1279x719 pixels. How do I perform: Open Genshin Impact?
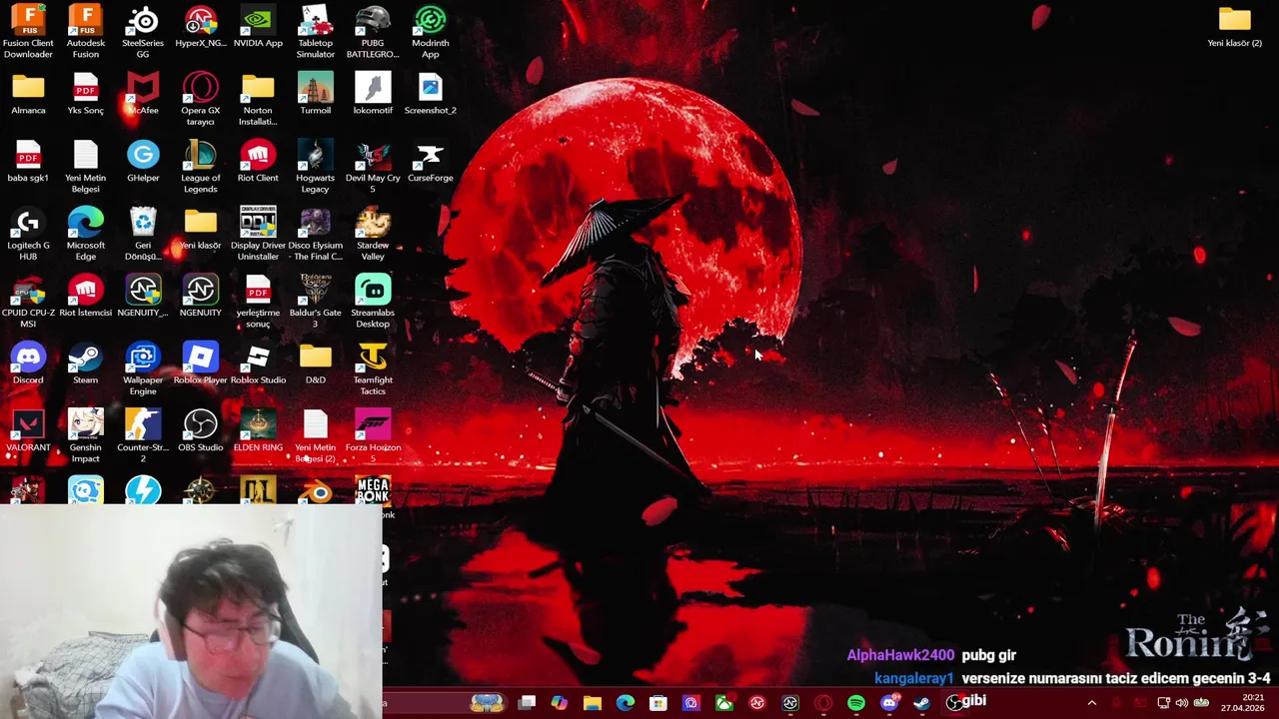click(x=86, y=436)
